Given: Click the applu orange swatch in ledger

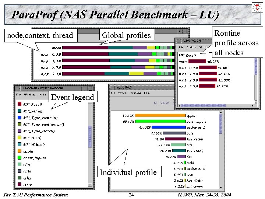Looking at the screenshot, I should (x=20, y=151).
